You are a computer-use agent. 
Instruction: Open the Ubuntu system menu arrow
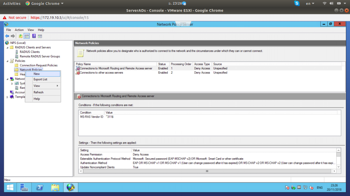345,3
